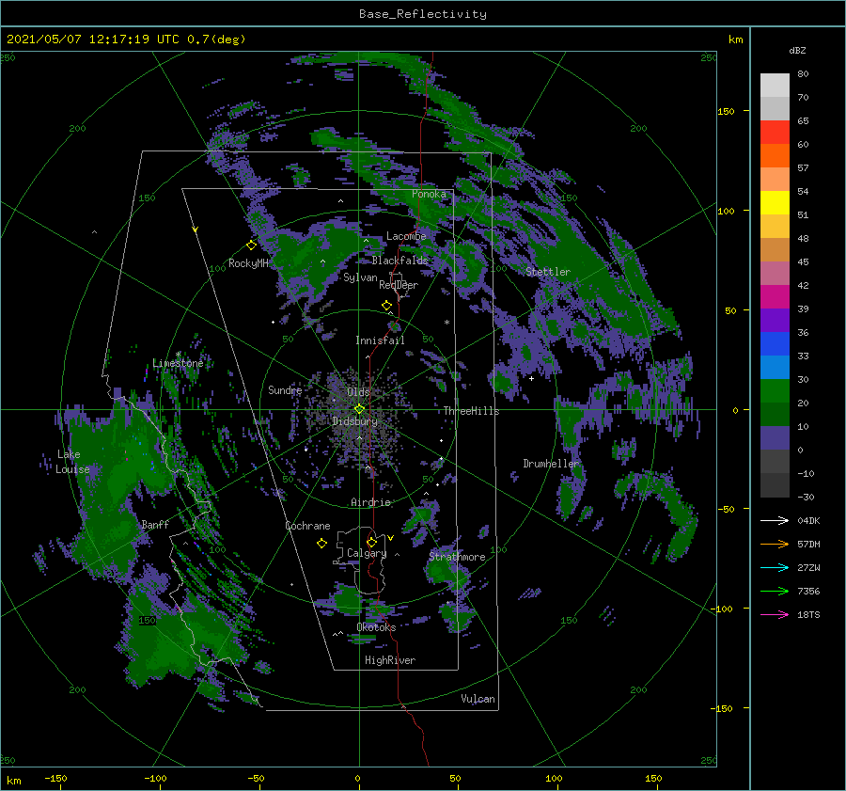
Task: Click the Strathmore label
Action: tap(457, 557)
